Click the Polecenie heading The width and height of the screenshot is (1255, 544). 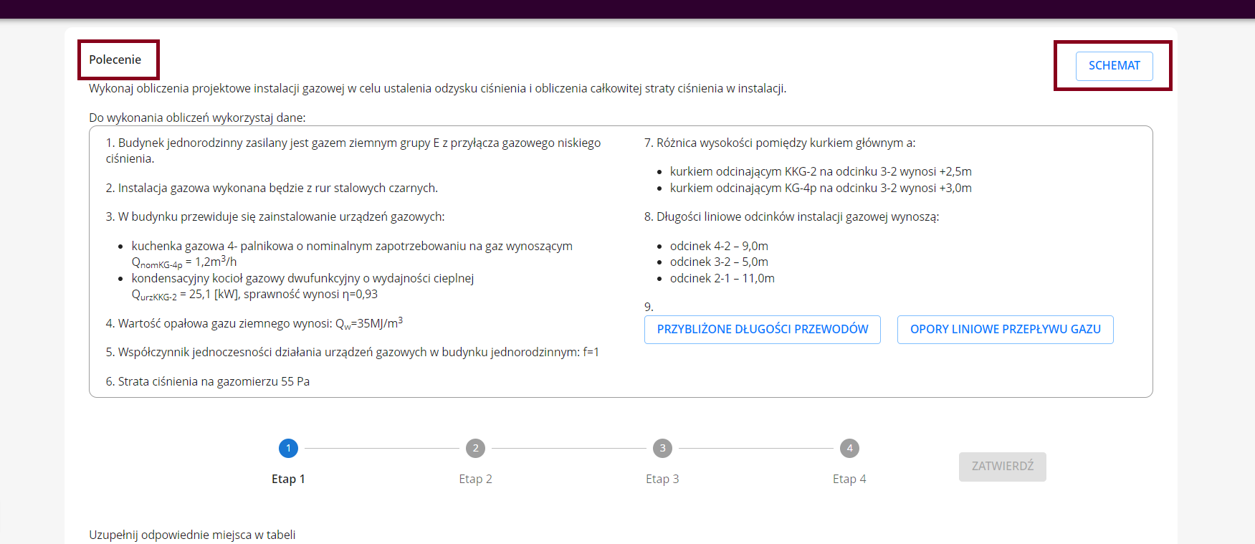[115, 59]
